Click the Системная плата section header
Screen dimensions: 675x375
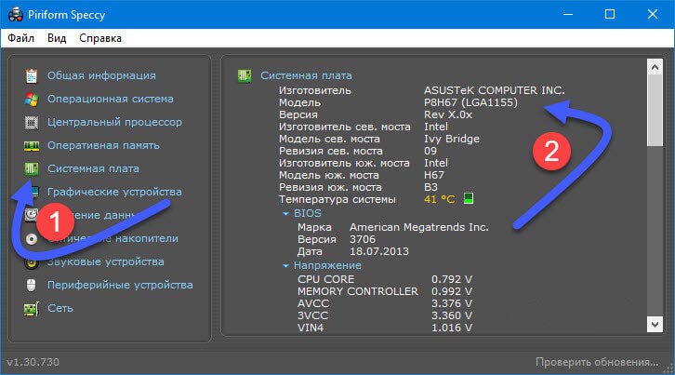(306, 75)
